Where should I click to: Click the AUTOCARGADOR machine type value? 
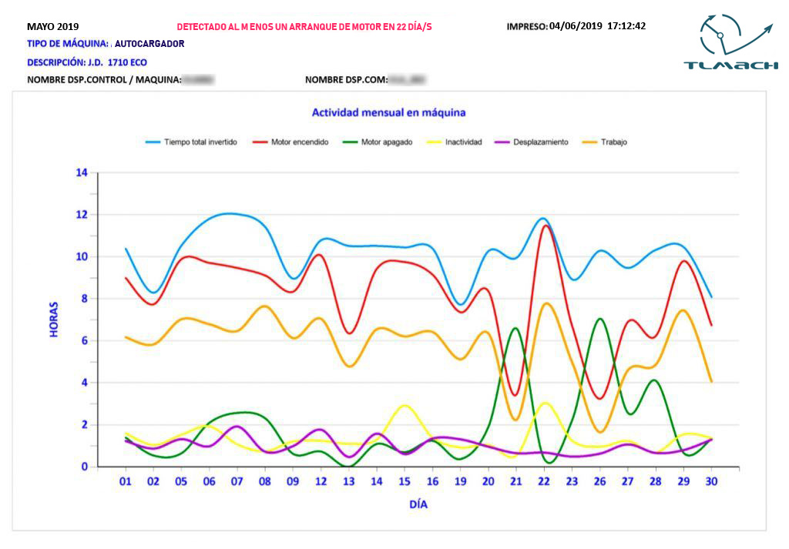coord(149,44)
